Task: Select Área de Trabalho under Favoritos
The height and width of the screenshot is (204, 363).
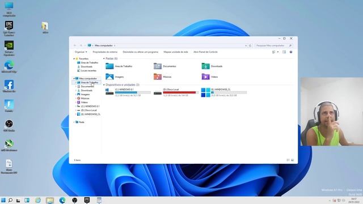Action: pos(87,63)
